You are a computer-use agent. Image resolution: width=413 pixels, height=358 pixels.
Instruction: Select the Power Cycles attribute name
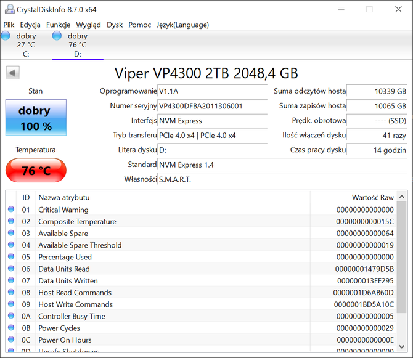point(59,328)
